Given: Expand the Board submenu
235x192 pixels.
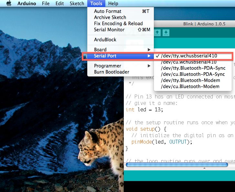Looking at the screenshot, I should (121, 50).
